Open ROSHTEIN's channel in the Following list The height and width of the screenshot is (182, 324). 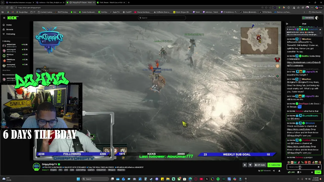coord(15,45)
